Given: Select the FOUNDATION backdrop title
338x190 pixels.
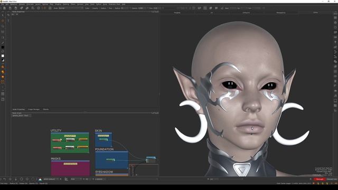Looking at the screenshot, I should coord(105,149).
